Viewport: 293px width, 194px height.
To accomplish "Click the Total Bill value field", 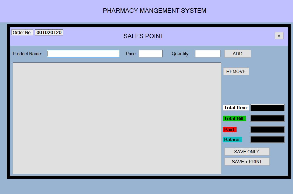I will [x=267, y=118].
